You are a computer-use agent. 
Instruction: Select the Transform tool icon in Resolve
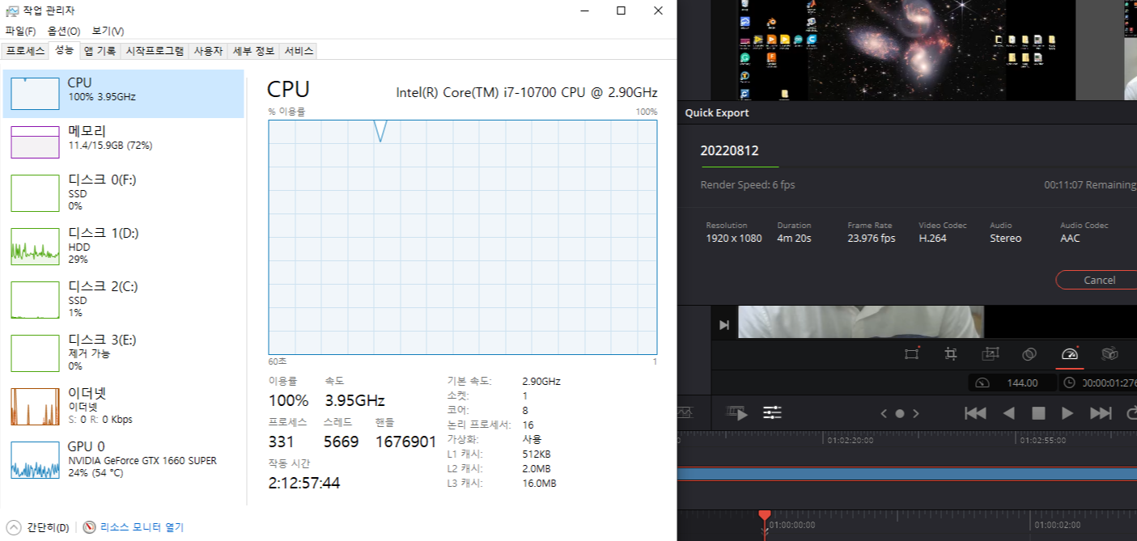click(912, 353)
